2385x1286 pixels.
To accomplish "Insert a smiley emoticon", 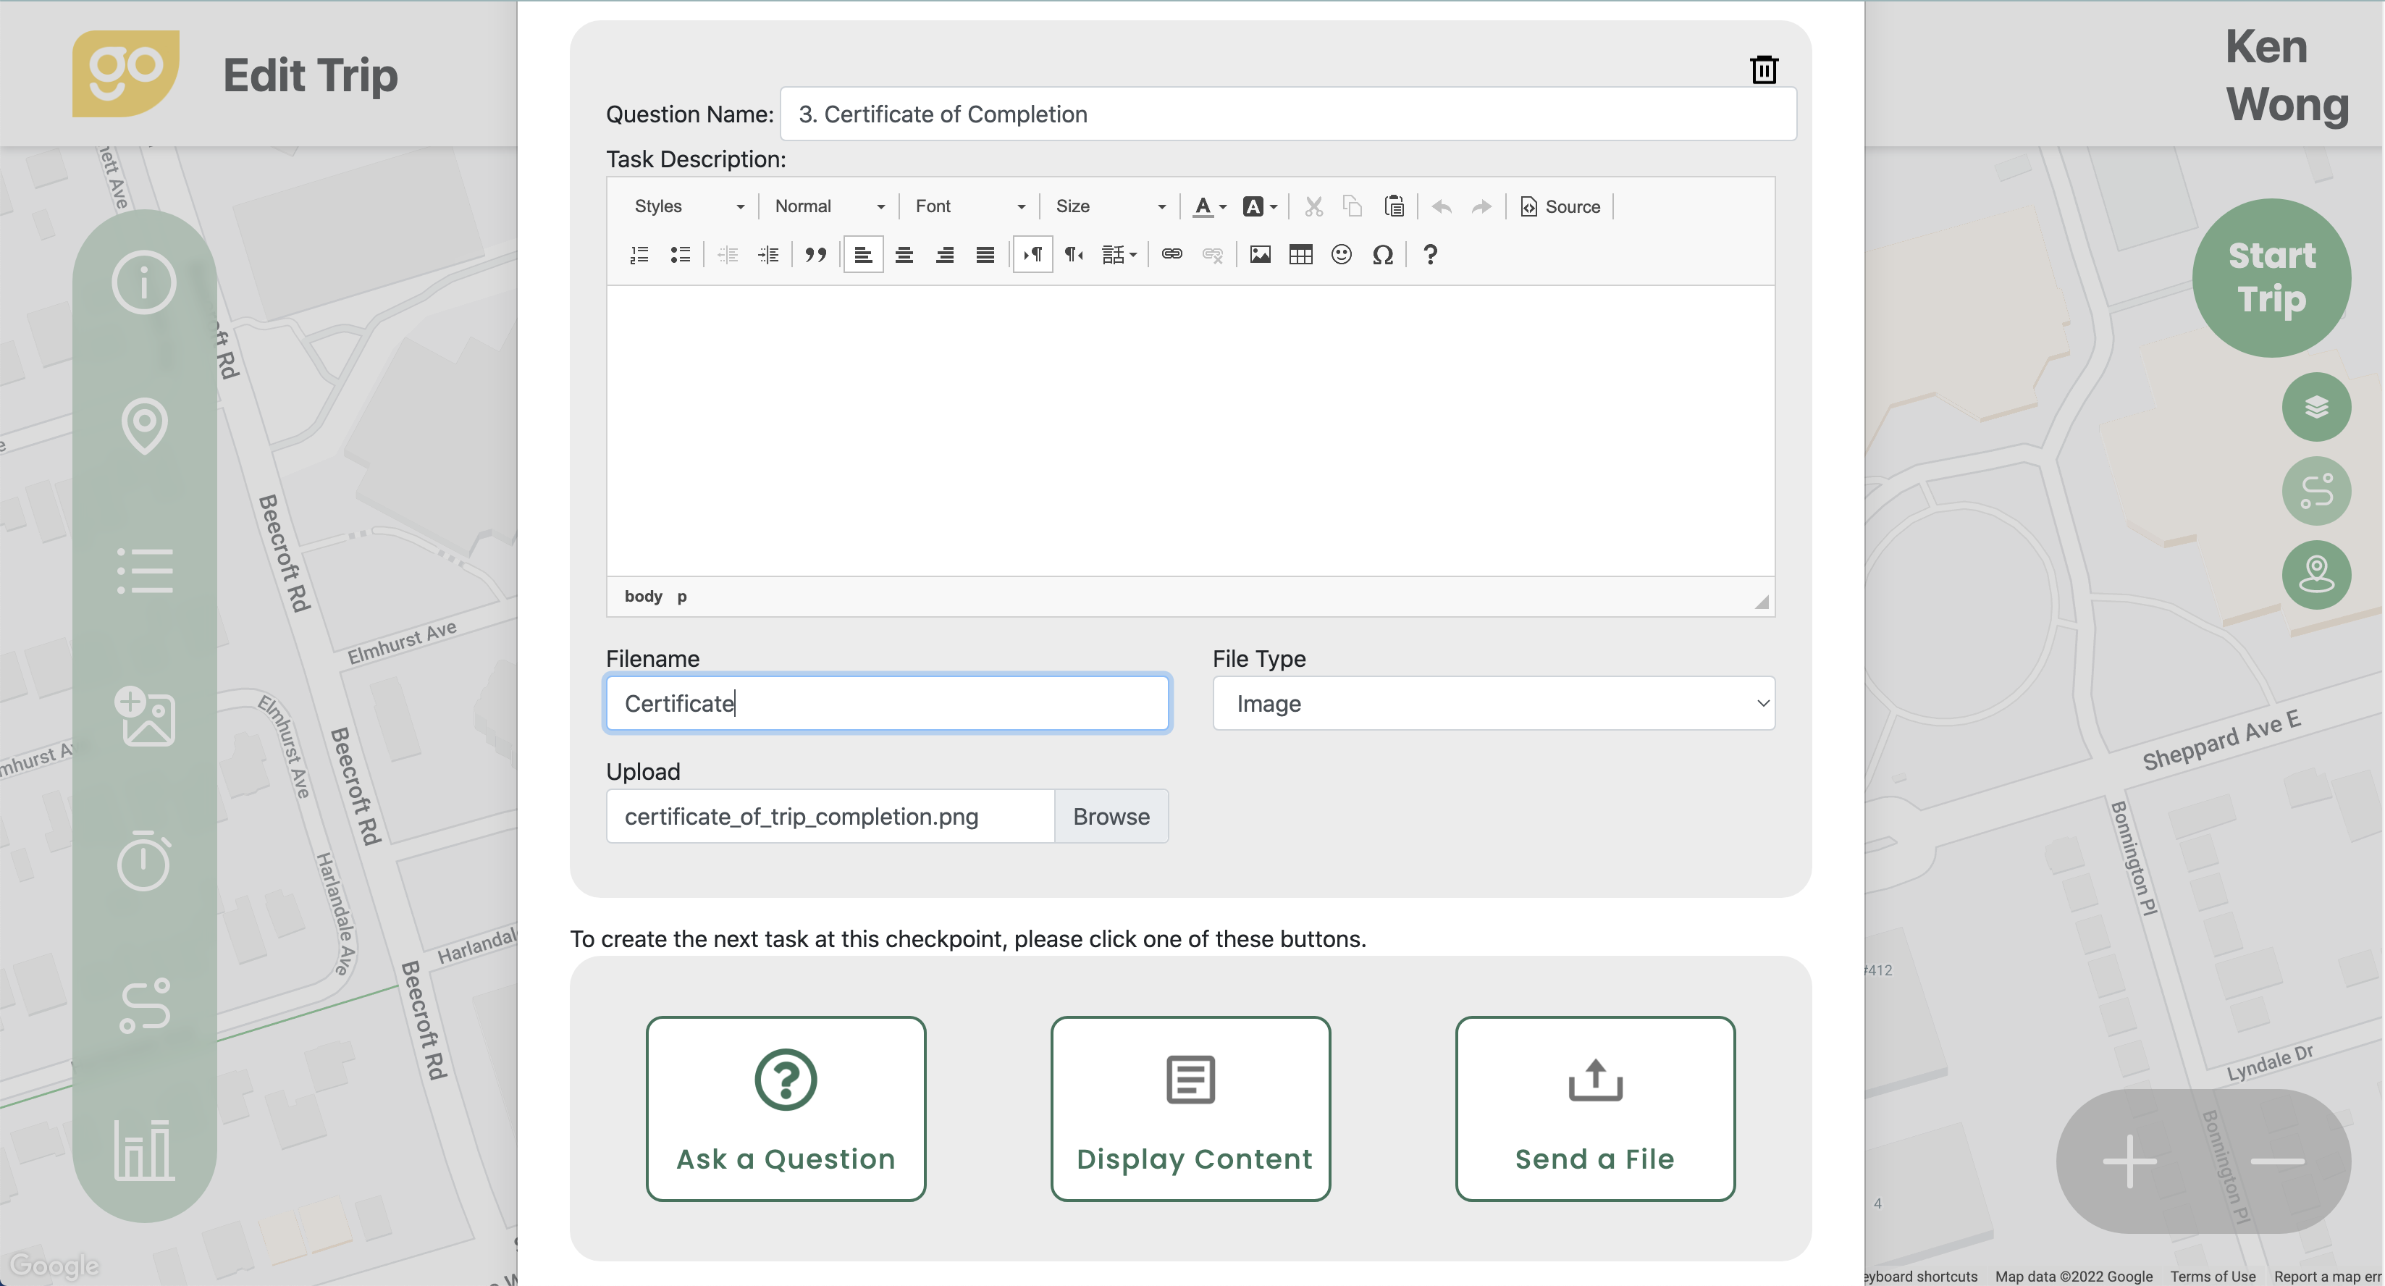I will coord(1341,255).
